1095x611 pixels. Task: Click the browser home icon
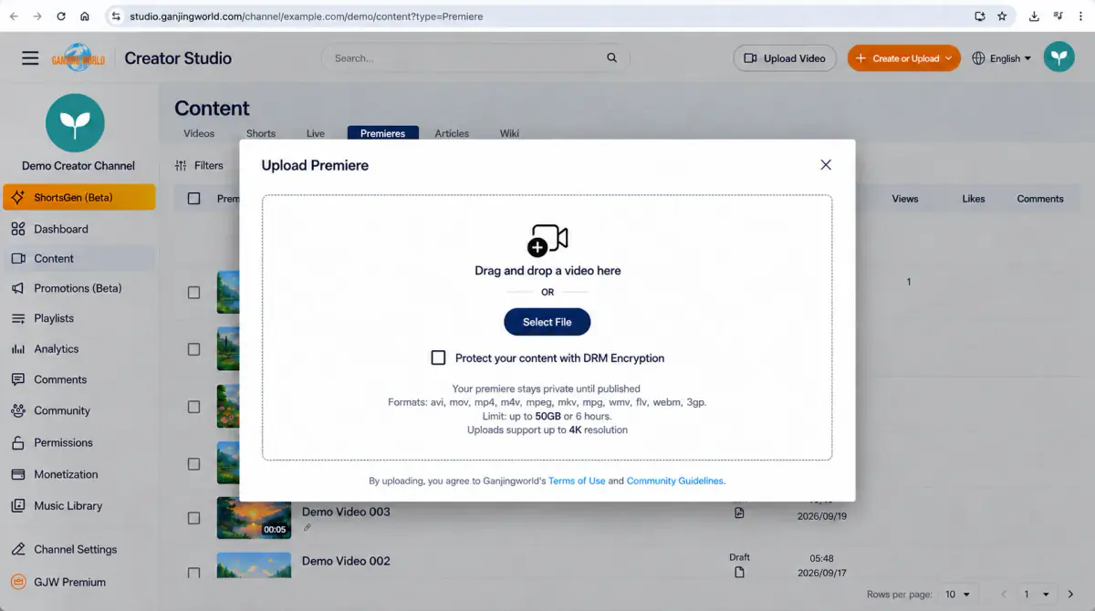point(85,16)
